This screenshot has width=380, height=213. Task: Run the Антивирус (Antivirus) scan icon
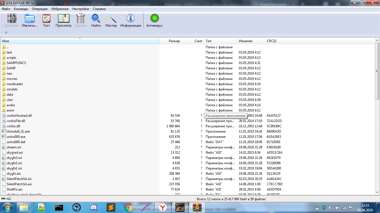tap(154, 21)
